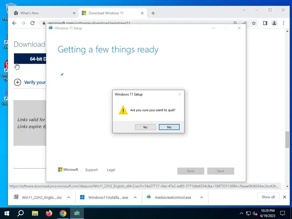Expand options for the Win11 iso download
The height and width of the screenshot is (219, 292).
69,197
